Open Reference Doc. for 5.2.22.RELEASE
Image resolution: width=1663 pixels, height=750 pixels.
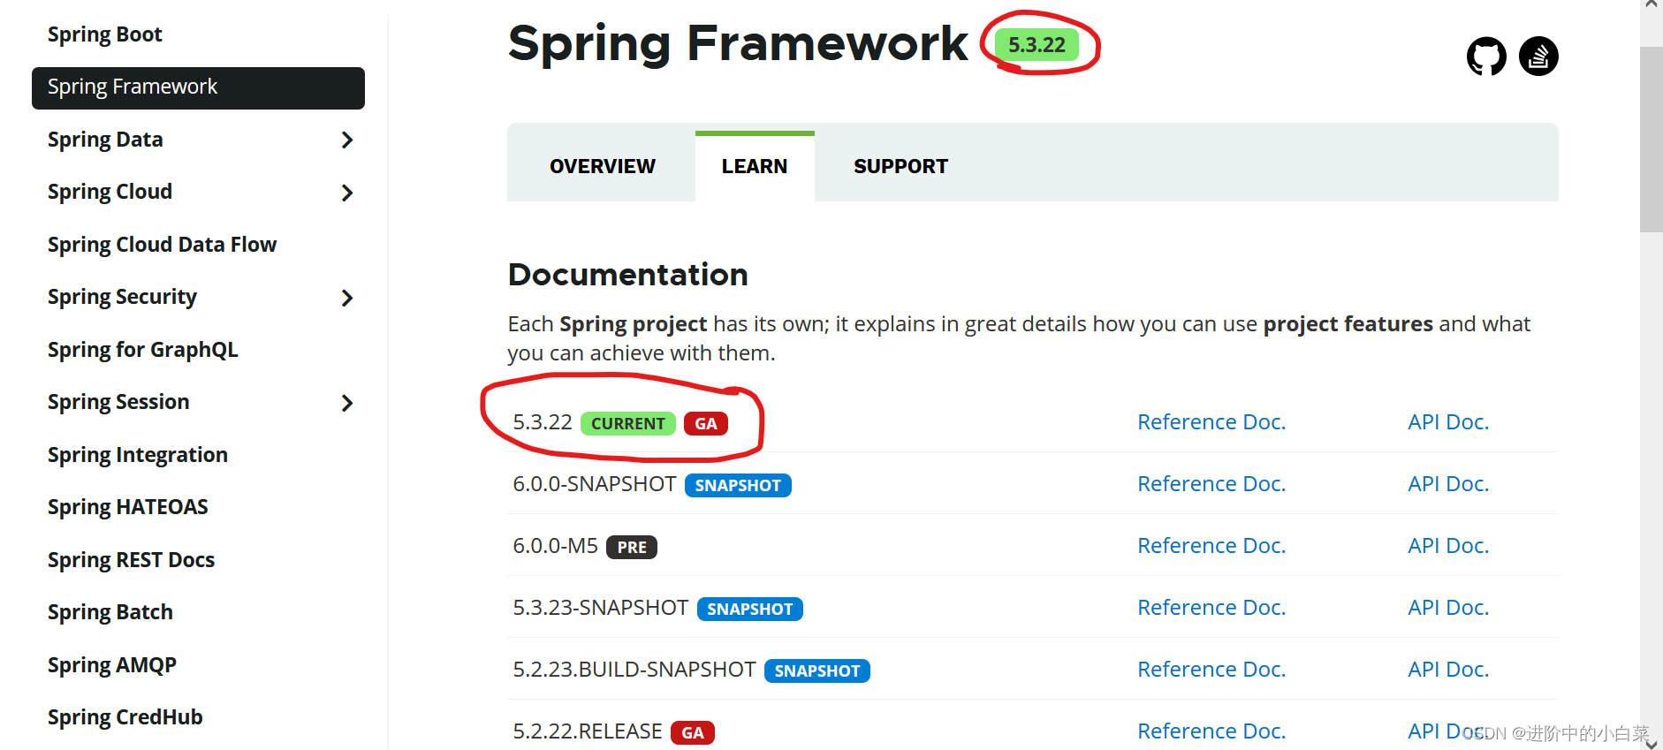(x=1211, y=731)
